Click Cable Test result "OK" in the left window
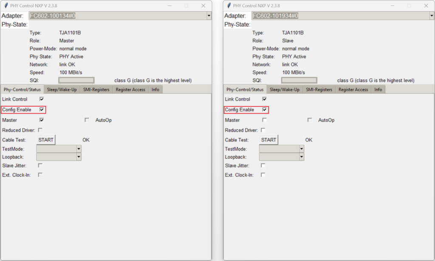The width and height of the screenshot is (435, 261). [x=86, y=140]
